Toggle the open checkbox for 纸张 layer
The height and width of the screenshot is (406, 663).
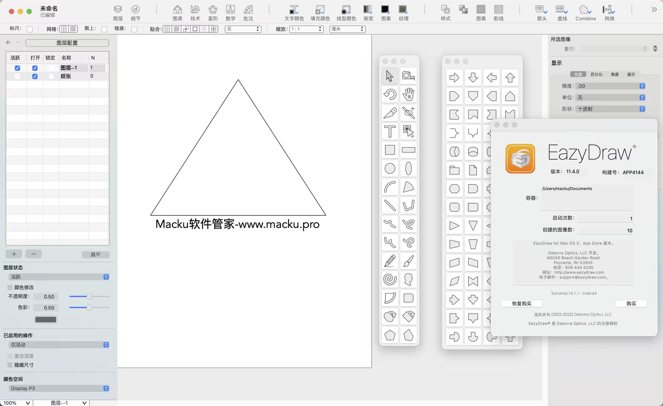point(35,76)
